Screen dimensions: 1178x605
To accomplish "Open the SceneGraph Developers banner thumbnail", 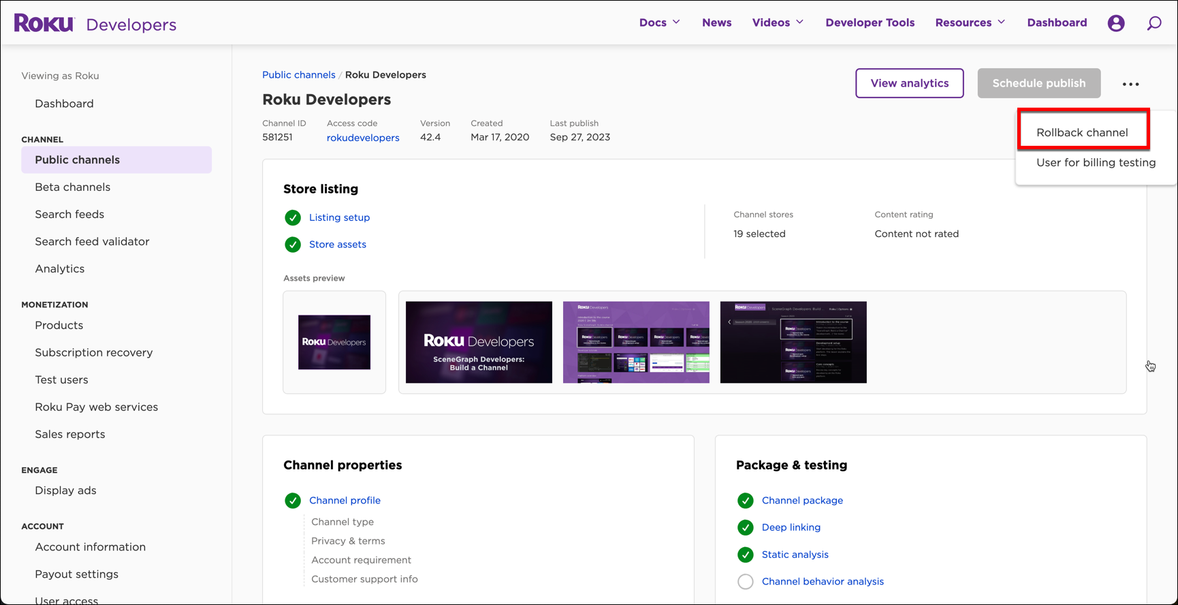I will 479,342.
